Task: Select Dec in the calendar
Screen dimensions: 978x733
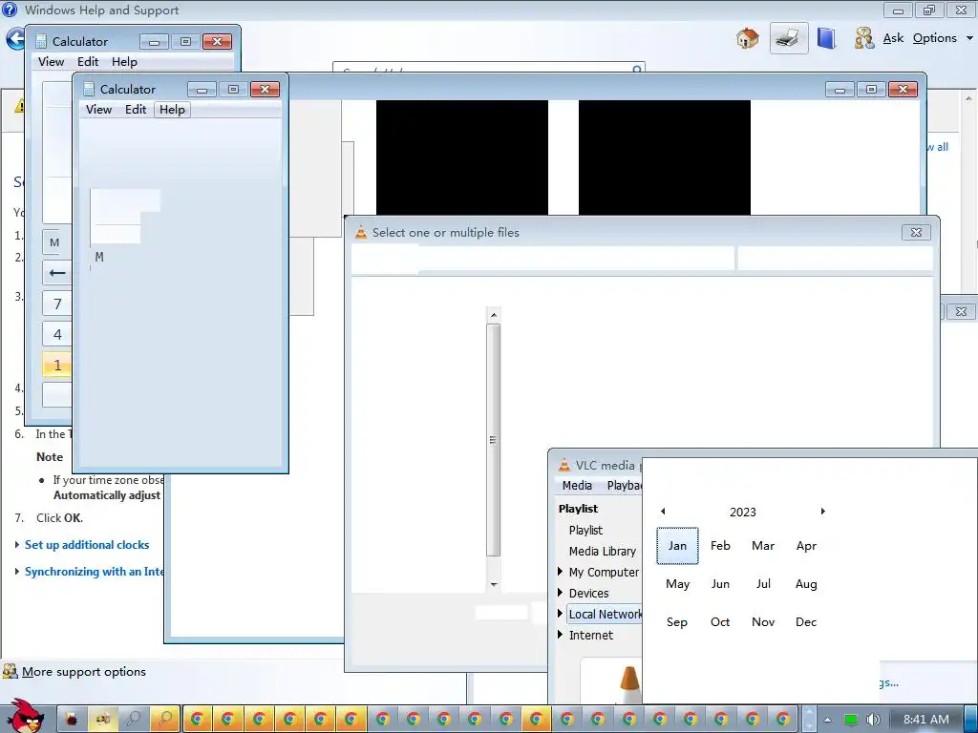Action: (x=806, y=621)
